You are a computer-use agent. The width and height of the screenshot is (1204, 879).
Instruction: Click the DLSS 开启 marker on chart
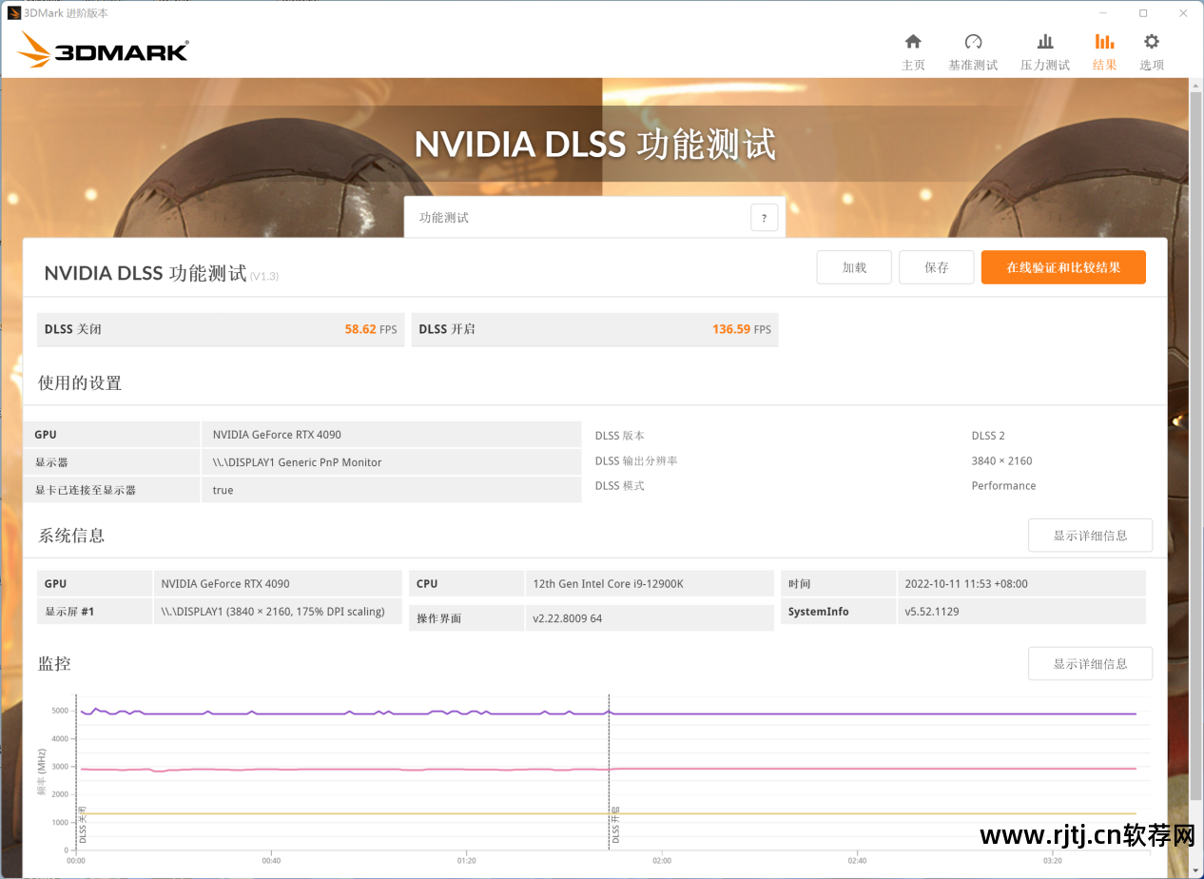[615, 826]
